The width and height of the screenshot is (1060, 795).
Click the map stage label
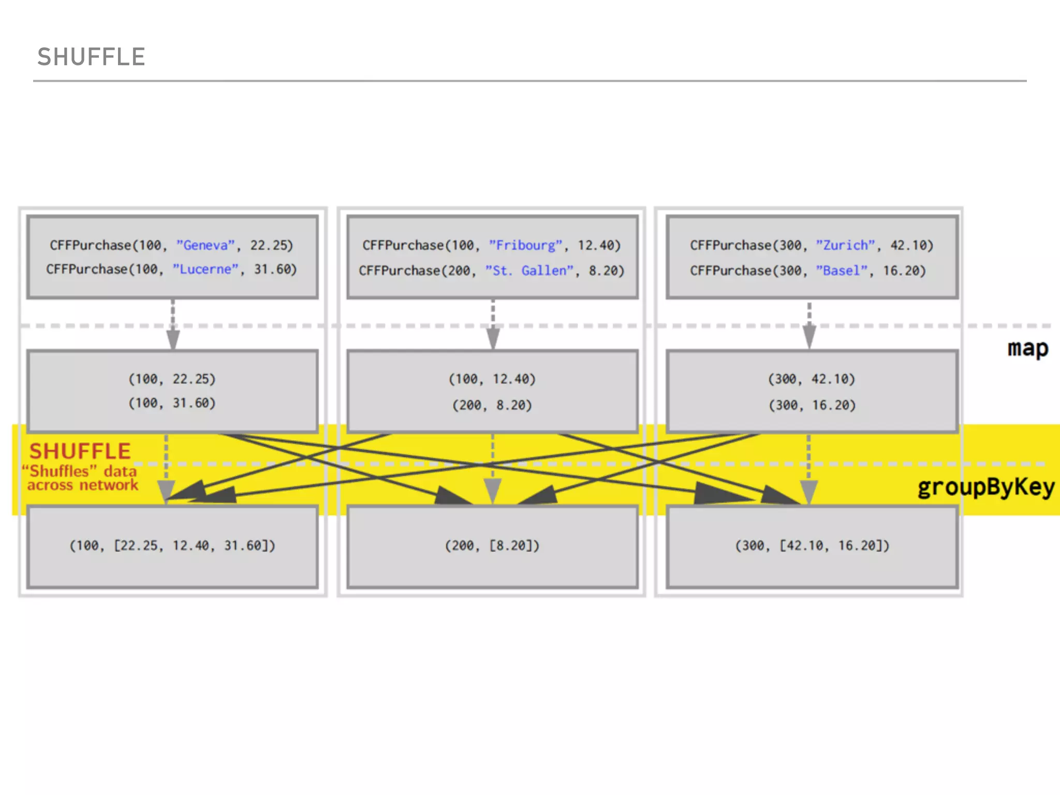point(1027,348)
